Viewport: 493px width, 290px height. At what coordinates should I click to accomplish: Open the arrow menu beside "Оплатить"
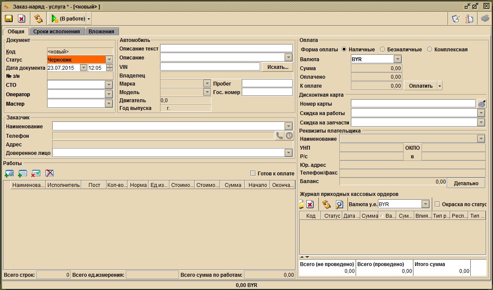coord(440,86)
